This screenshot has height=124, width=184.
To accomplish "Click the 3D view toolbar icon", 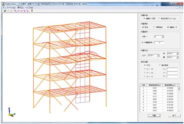I will [21, 11].
